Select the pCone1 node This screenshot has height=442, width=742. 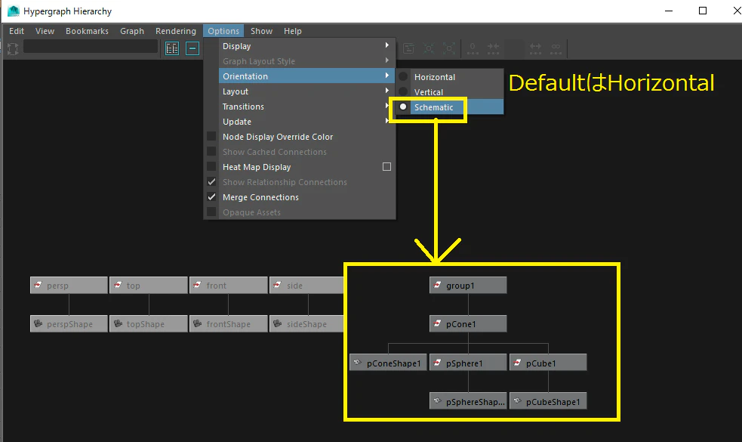(468, 324)
